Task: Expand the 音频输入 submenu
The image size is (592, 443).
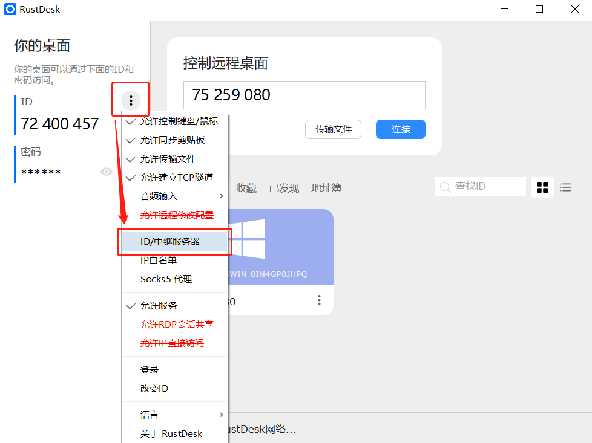Action: pos(175,196)
